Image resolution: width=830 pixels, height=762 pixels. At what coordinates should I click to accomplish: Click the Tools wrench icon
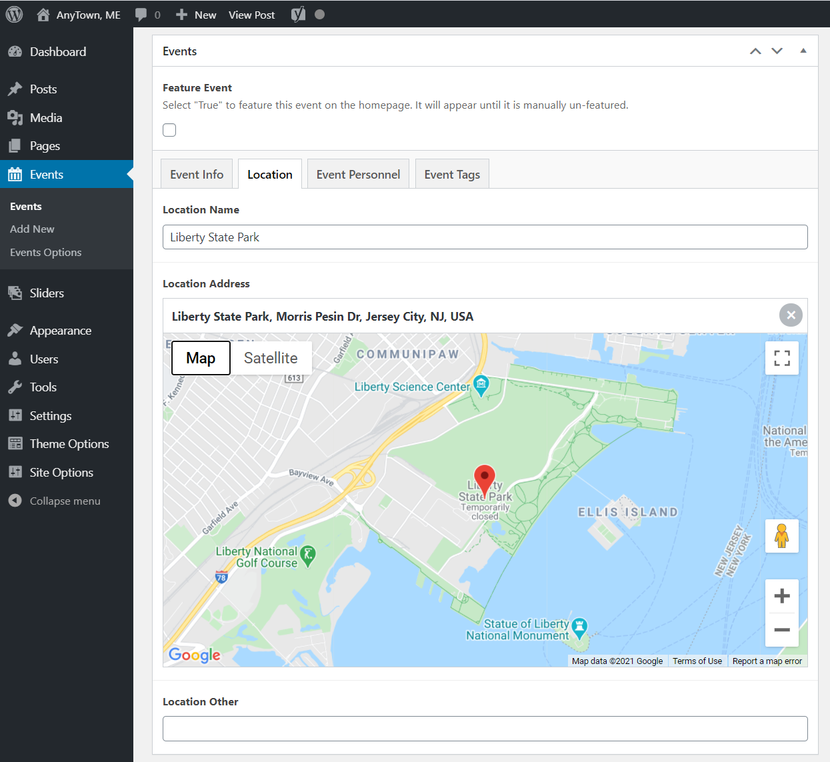click(x=15, y=387)
